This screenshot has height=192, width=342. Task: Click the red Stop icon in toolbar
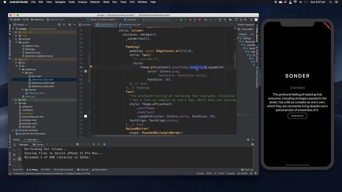[x=199, y=20]
